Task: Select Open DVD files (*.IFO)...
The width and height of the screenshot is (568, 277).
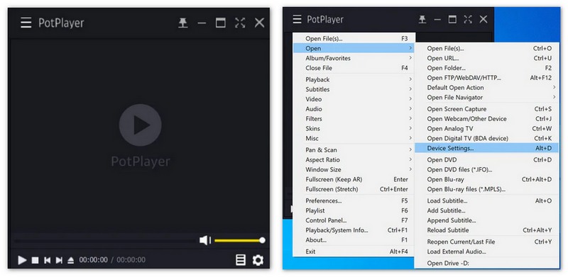Action: click(486, 169)
